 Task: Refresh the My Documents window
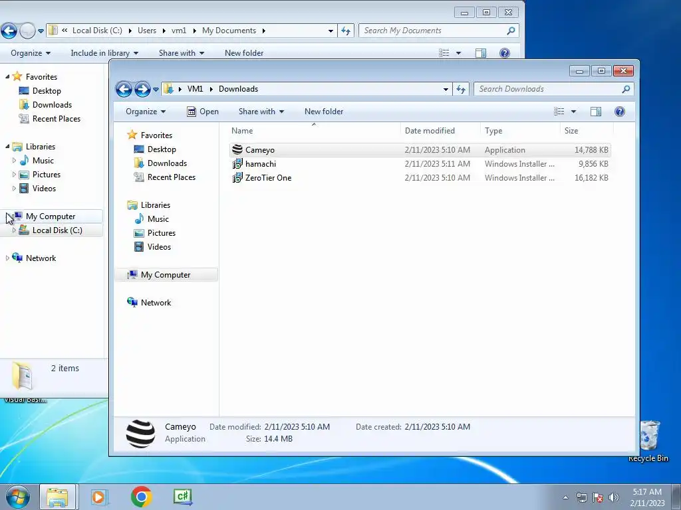[x=346, y=31]
